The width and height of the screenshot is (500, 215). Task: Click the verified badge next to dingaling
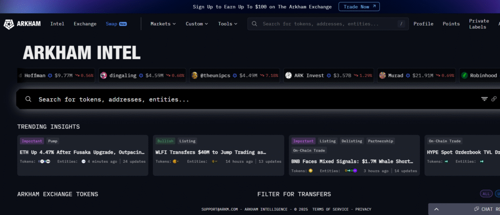[x=141, y=76]
